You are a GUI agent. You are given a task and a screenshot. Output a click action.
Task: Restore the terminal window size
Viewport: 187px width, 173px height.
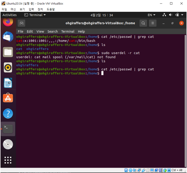pos(172,23)
